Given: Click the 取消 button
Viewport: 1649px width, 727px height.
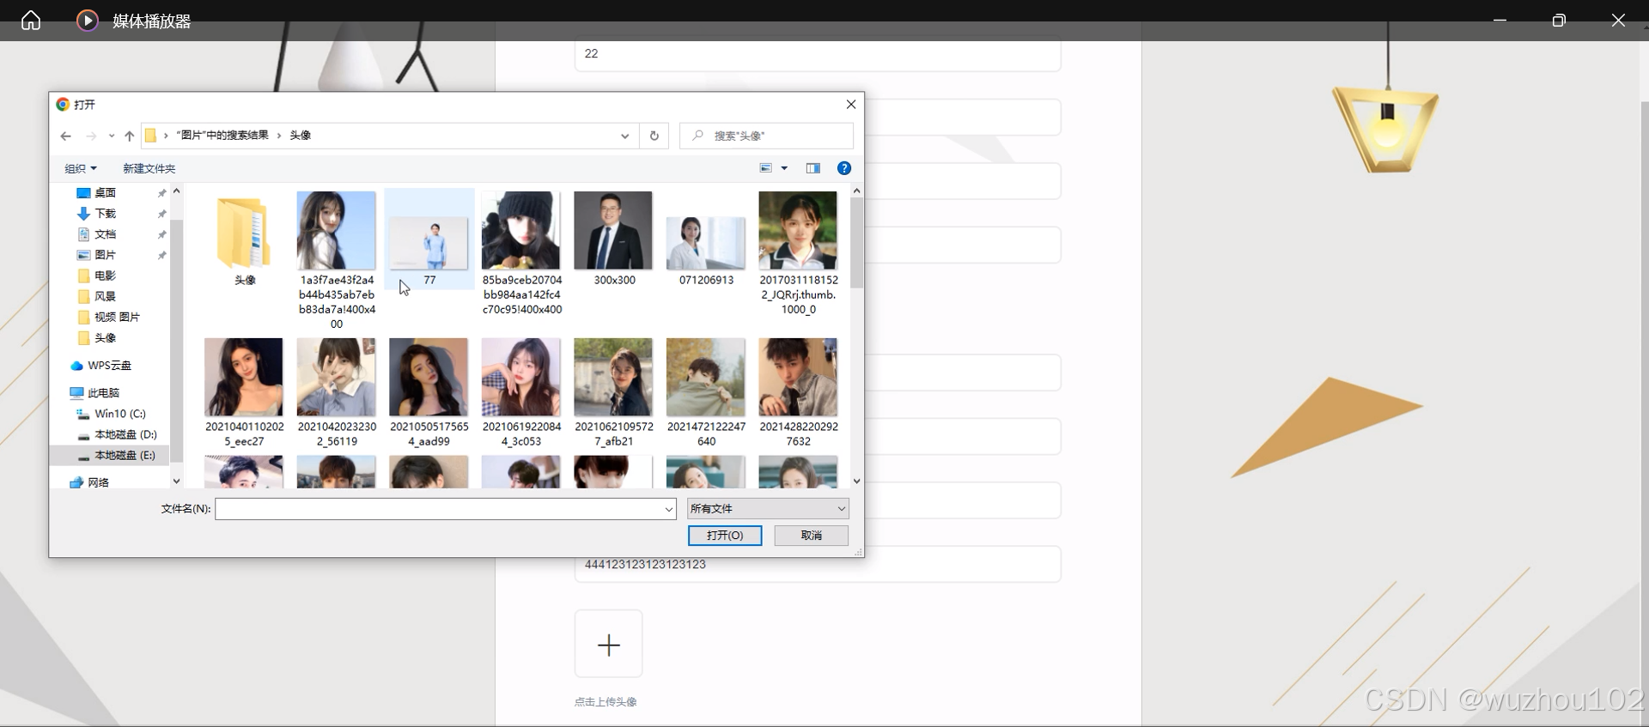Looking at the screenshot, I should tap(812, 536).
